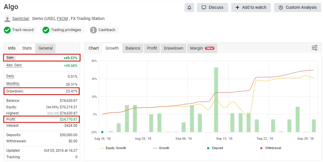The height and width of the screenshot is (162, 323).
Task: Open Custom Analysis
Action: (298, 7)
